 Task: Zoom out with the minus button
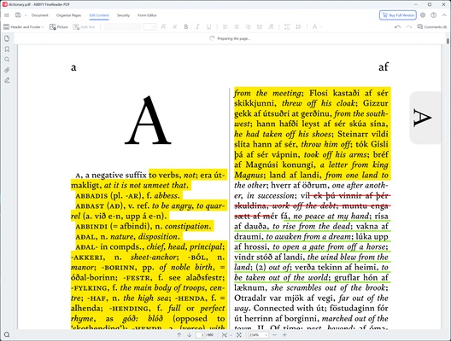point(274,335)
